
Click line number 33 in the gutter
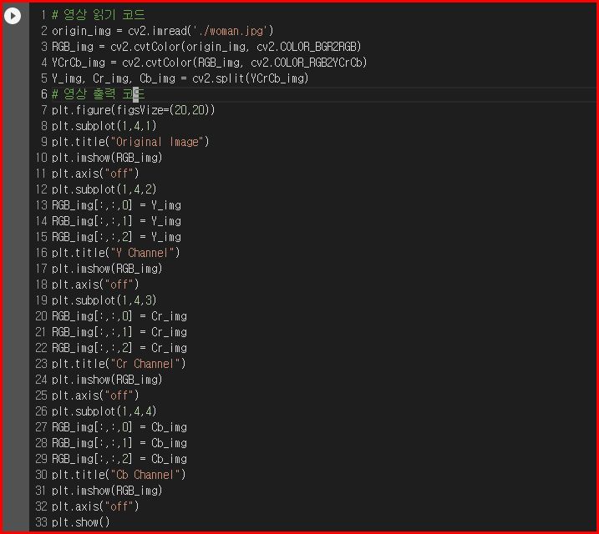pos(41,522)
